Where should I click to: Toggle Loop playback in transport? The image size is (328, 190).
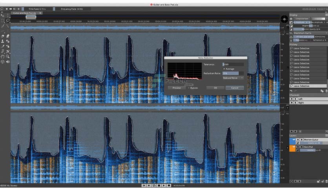(x=154, y=185)
